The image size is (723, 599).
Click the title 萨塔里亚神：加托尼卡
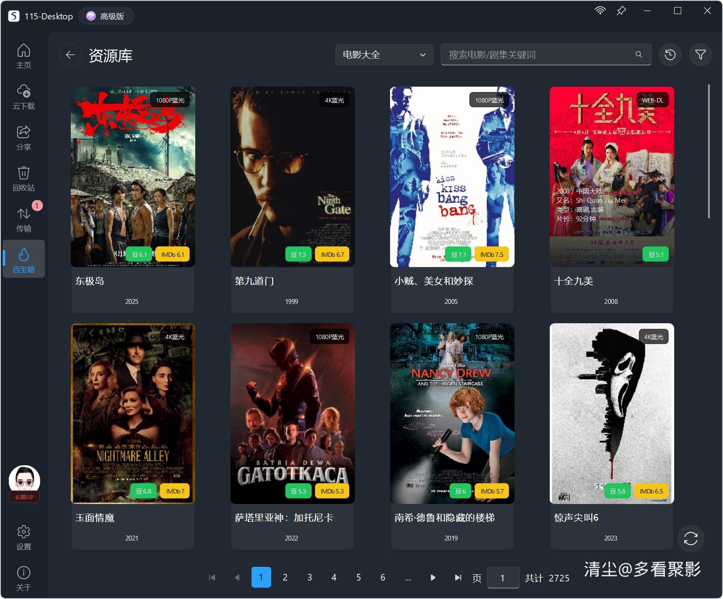pos(284,518)
